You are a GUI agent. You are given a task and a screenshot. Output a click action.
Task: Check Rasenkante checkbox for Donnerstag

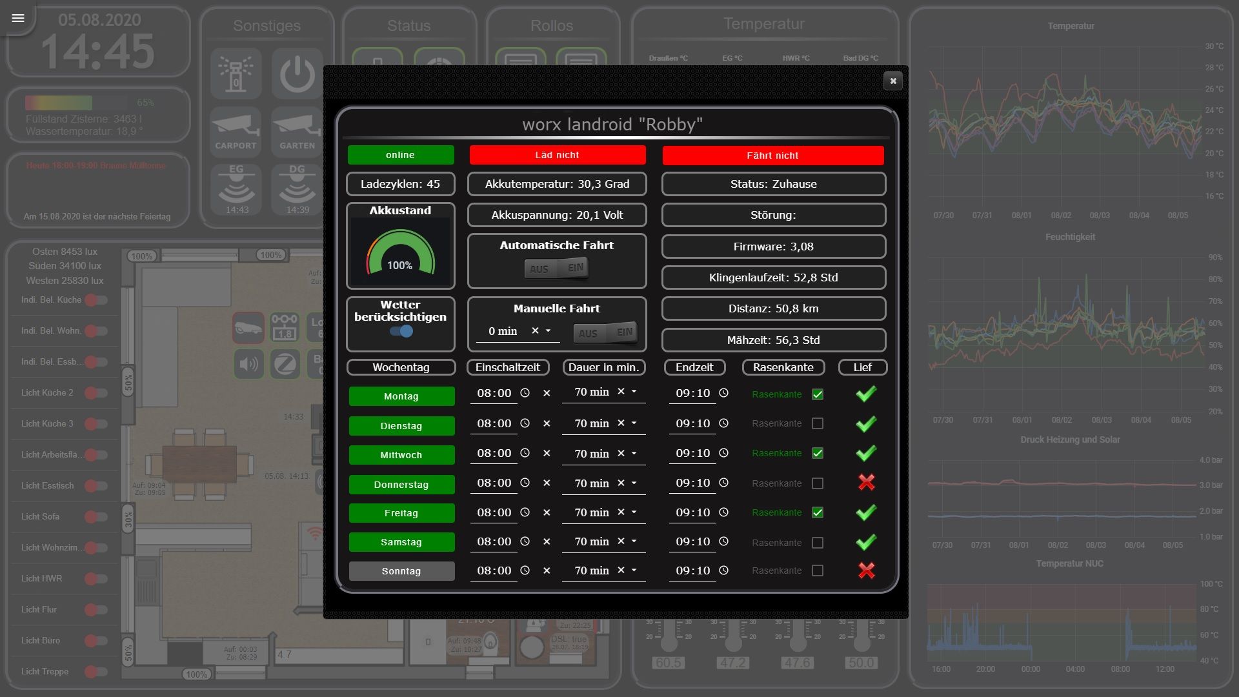pos(818,483)
